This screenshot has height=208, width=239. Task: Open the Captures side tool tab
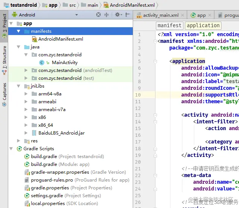pyautogui.click(x=4, y=94)
